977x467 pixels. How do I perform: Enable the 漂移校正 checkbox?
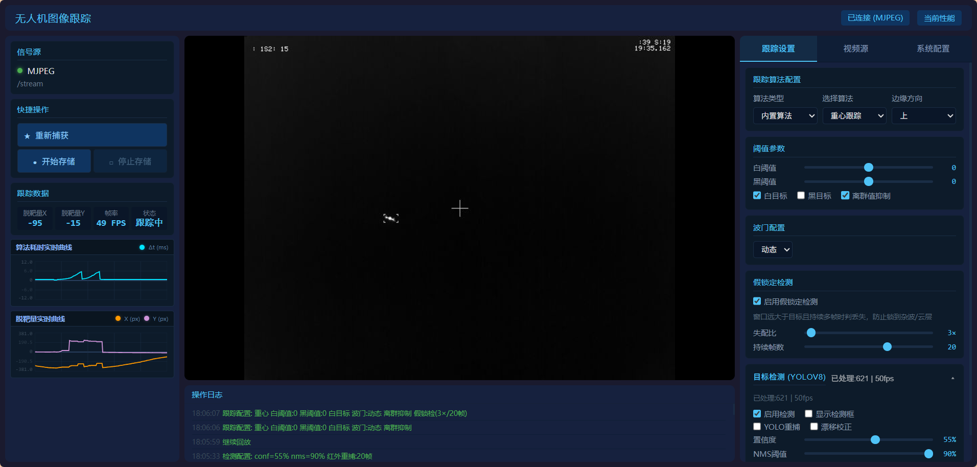click(815, 426)
